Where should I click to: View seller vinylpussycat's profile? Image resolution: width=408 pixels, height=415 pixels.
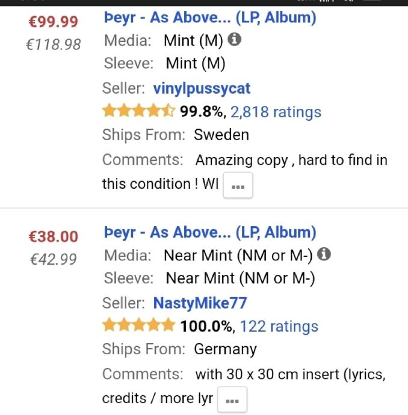pyautogui.click(x=202, y=88)
